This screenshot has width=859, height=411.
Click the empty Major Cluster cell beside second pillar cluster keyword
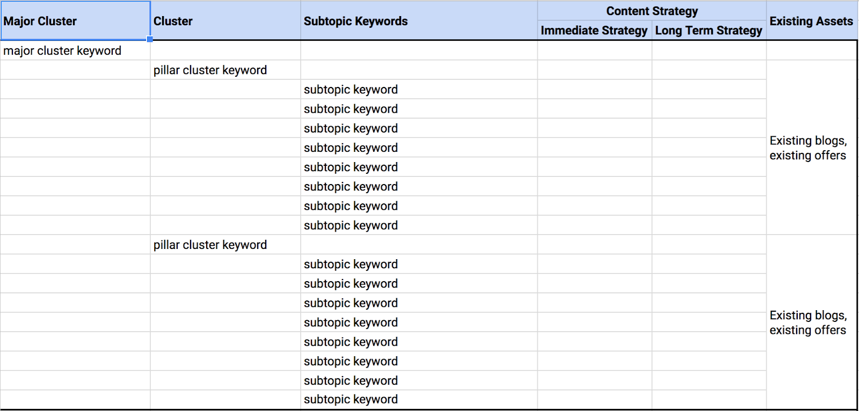tap(75, 245)
